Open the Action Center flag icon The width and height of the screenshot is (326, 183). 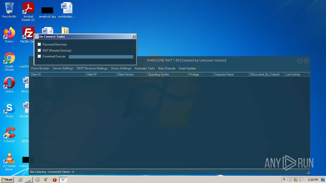[x=302, y=180]
